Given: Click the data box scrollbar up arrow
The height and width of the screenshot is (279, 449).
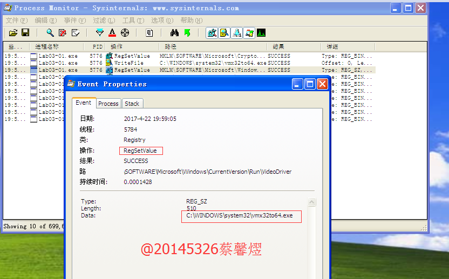Looking at the screenshot, I should coord(311,202).
